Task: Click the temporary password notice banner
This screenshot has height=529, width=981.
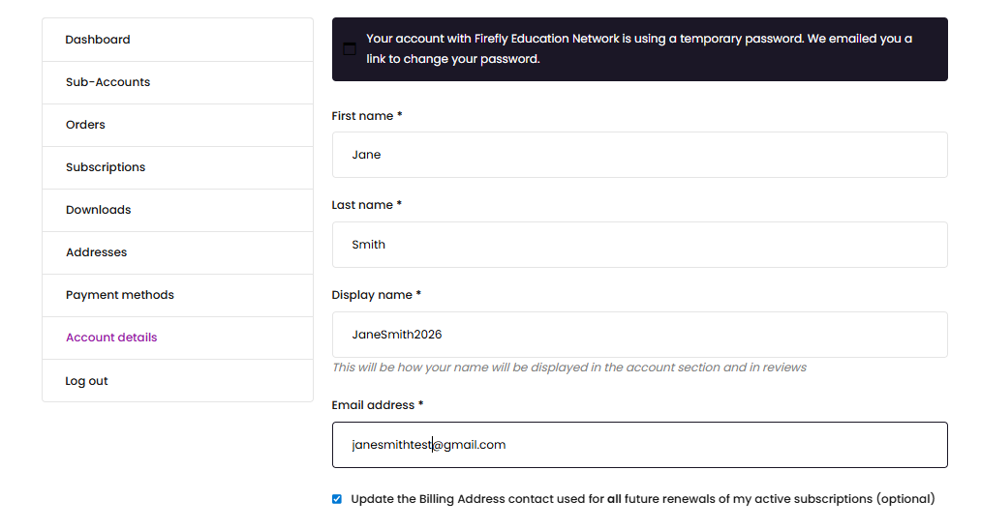Action: tap(639, 49)
